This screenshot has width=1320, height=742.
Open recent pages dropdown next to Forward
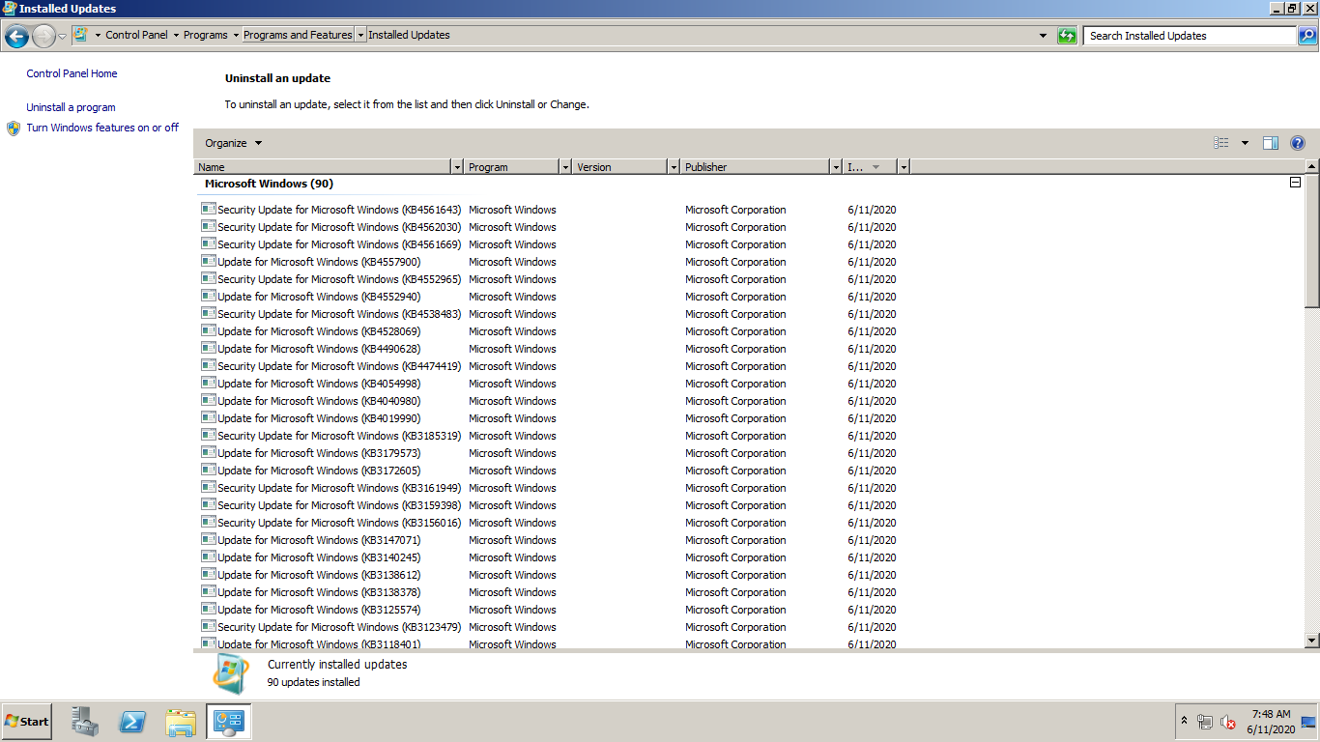(x=63, y=36)
